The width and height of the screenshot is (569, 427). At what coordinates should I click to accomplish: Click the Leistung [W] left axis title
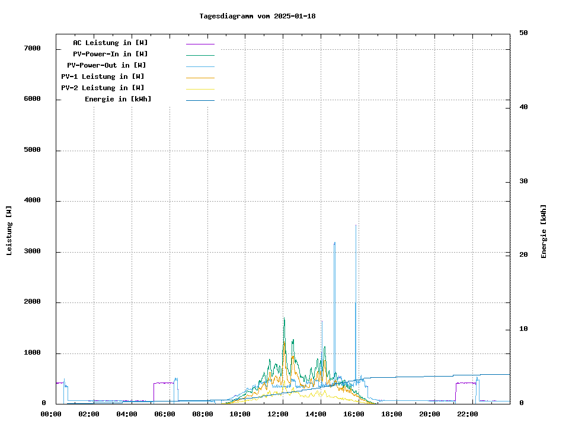(x=9, y=231)
